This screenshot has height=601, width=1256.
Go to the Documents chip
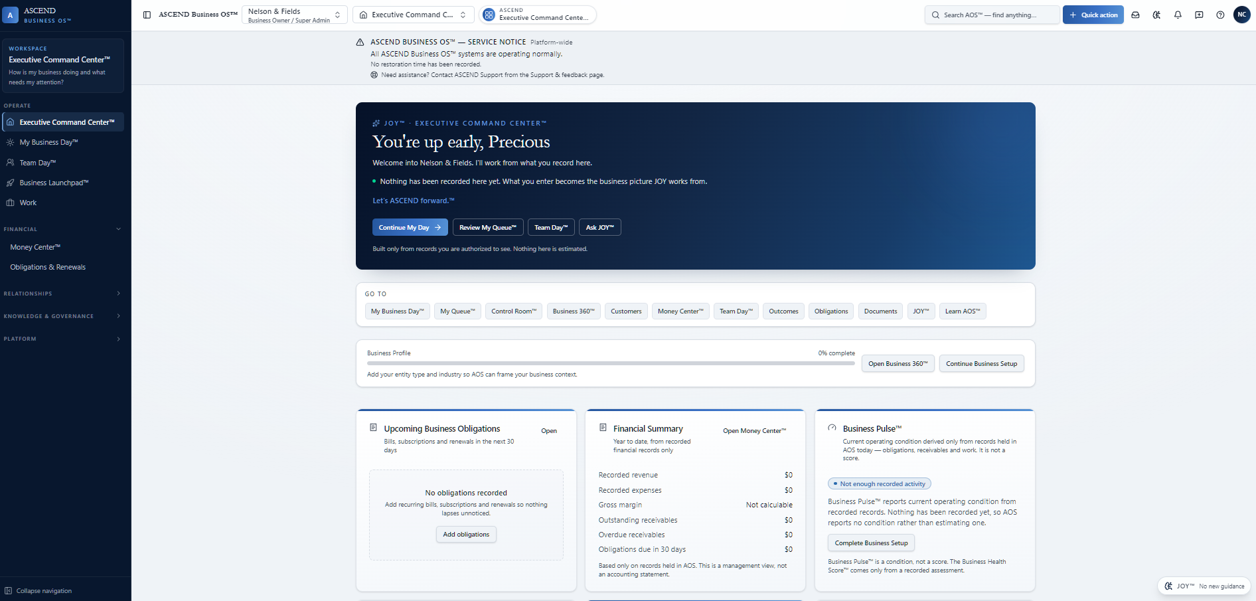tap(880, 311)
